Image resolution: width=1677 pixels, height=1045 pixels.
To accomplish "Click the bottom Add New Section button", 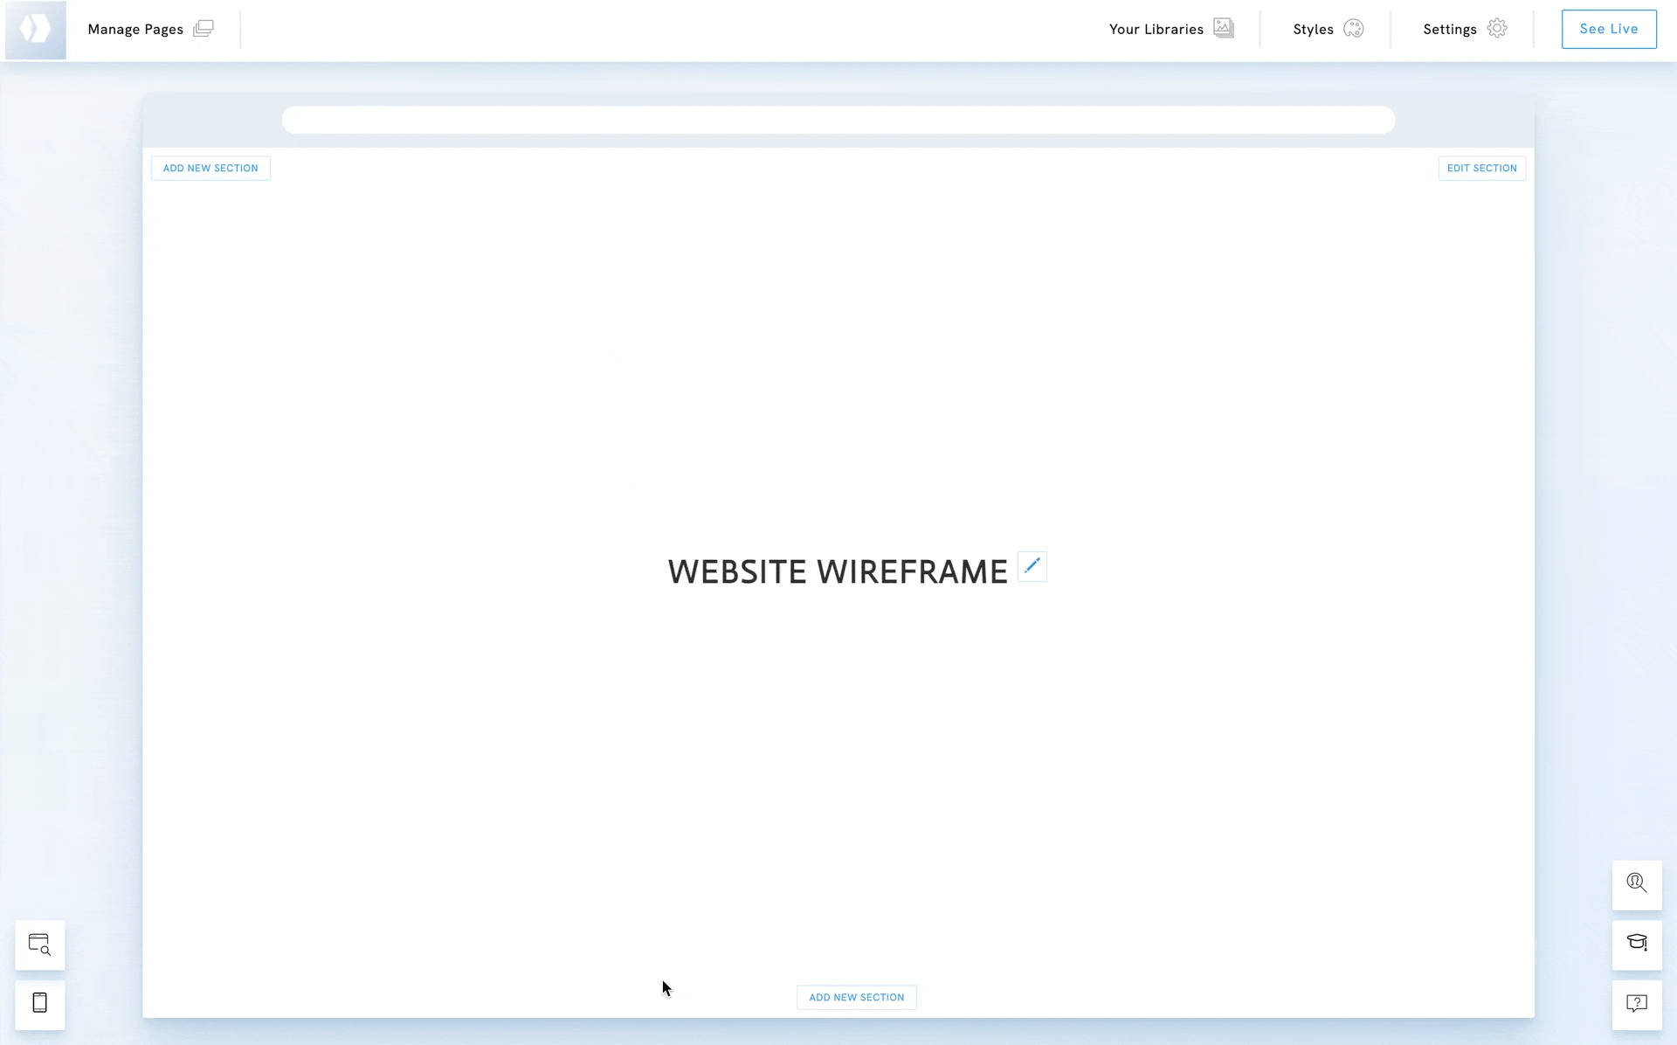I will tap(856, 997).
